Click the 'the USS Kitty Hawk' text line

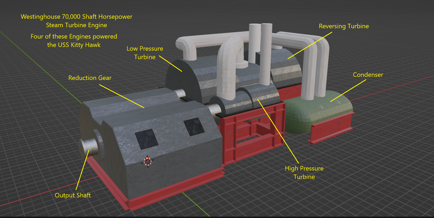pos(74,45)
